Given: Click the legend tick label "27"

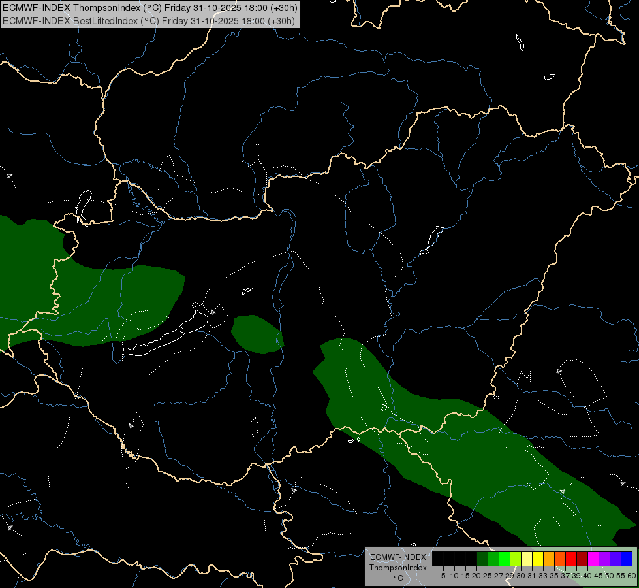Looking at the screenshot, I should pos(499,576).
